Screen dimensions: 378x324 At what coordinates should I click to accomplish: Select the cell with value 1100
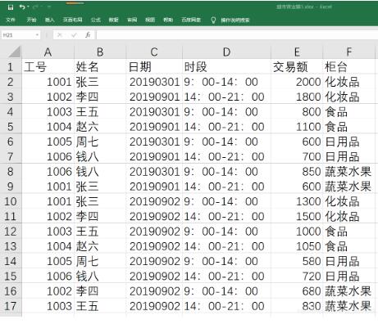(x=297, y=126)
